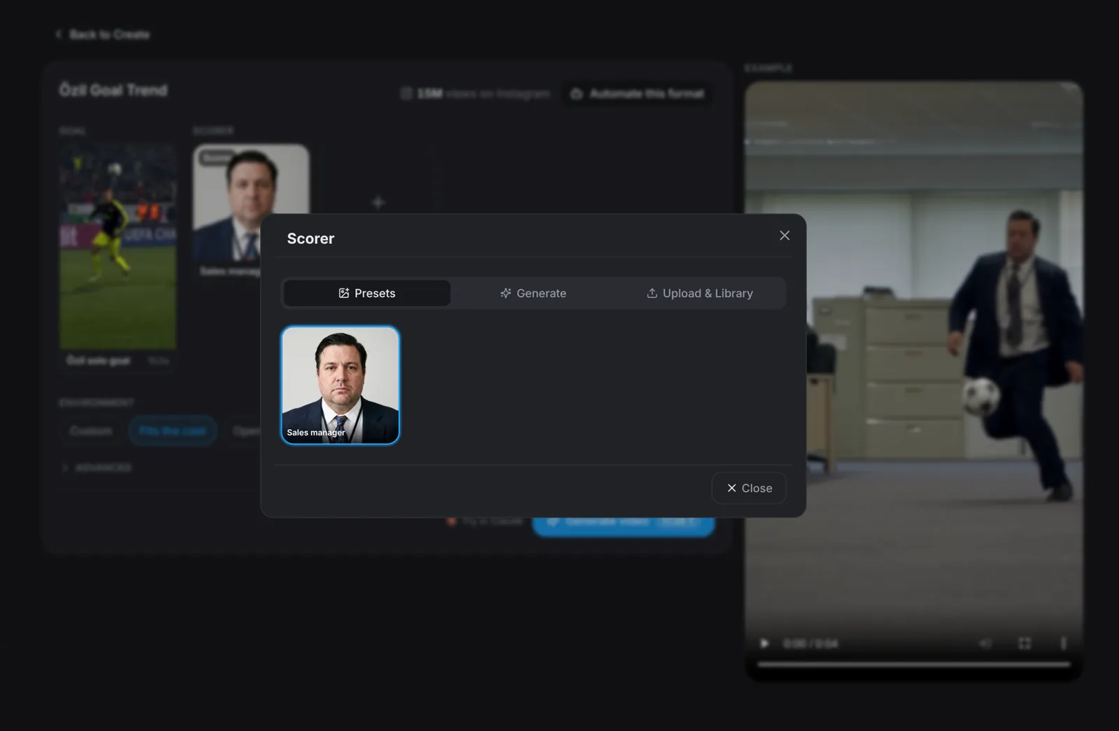This screenshot has width=1119, height=731.
Task: Open the Upload & Library tab
Action: pyautogui.click(x=700, y=294)
